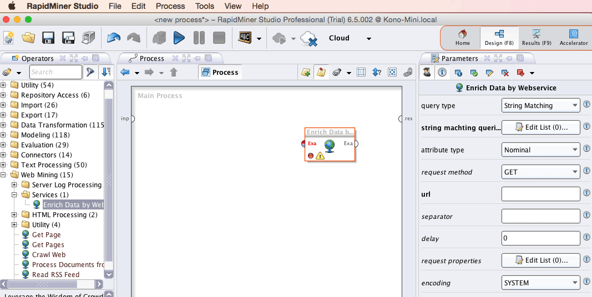The height and width of the screenshot is (297, 592).
Task: Navigate back with blue left arrow
Action: (125, 73)
